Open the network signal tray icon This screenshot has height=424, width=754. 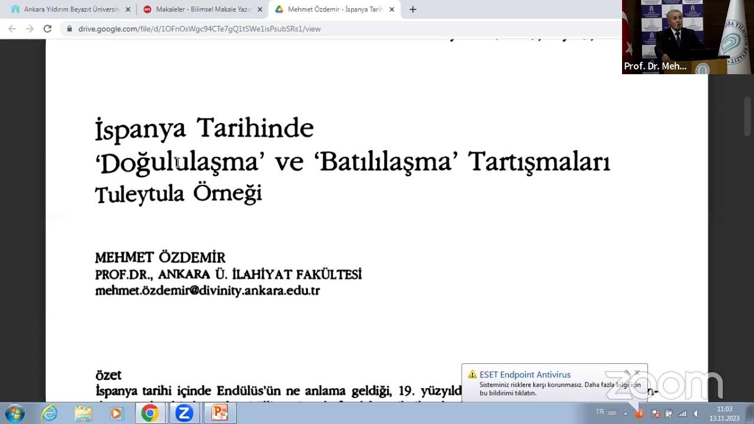coord(682,413)
